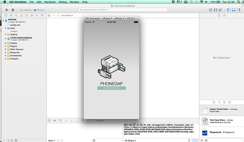Select the Assistant editor button
This screenshot has width=244, height=142.
[x=215, y=10]
